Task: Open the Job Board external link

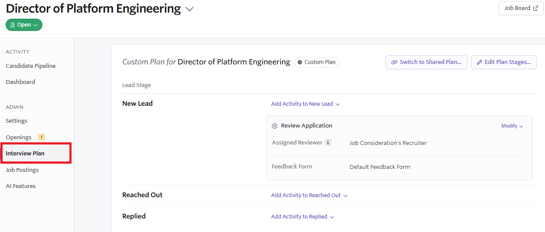Action: [x=521, y=8]
